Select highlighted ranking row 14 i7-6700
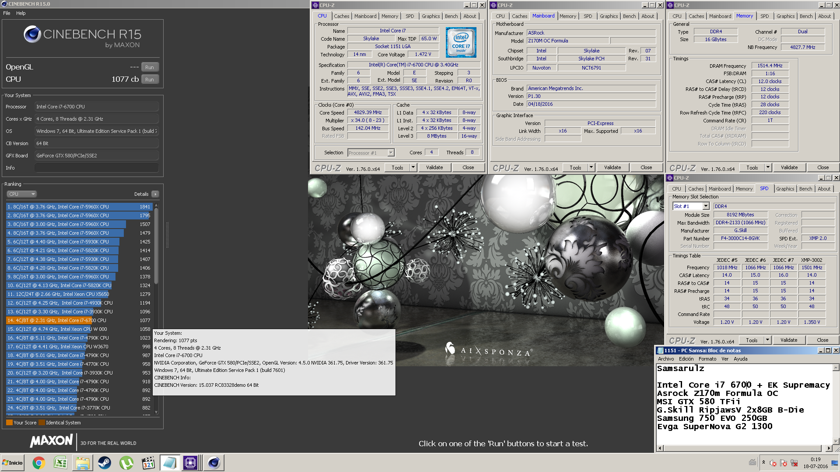Viewport: 840px width, 472px height. tap(79, 320)
